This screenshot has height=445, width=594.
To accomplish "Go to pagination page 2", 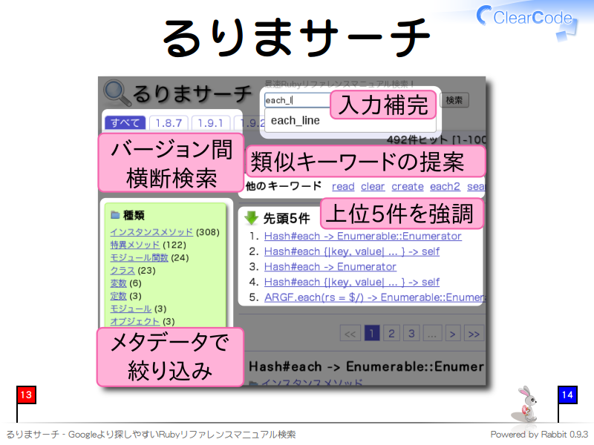I will 391,333.
